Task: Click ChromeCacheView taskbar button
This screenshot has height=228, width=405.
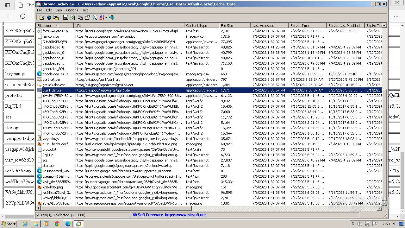Action: click(x=78, y=224)
